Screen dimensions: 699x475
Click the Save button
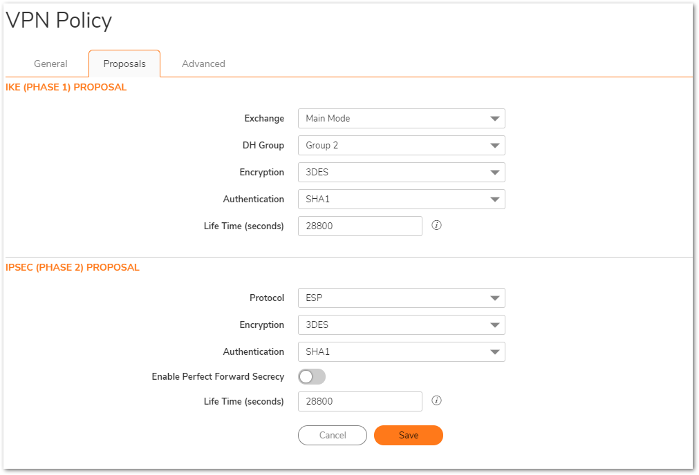(409, 436)
